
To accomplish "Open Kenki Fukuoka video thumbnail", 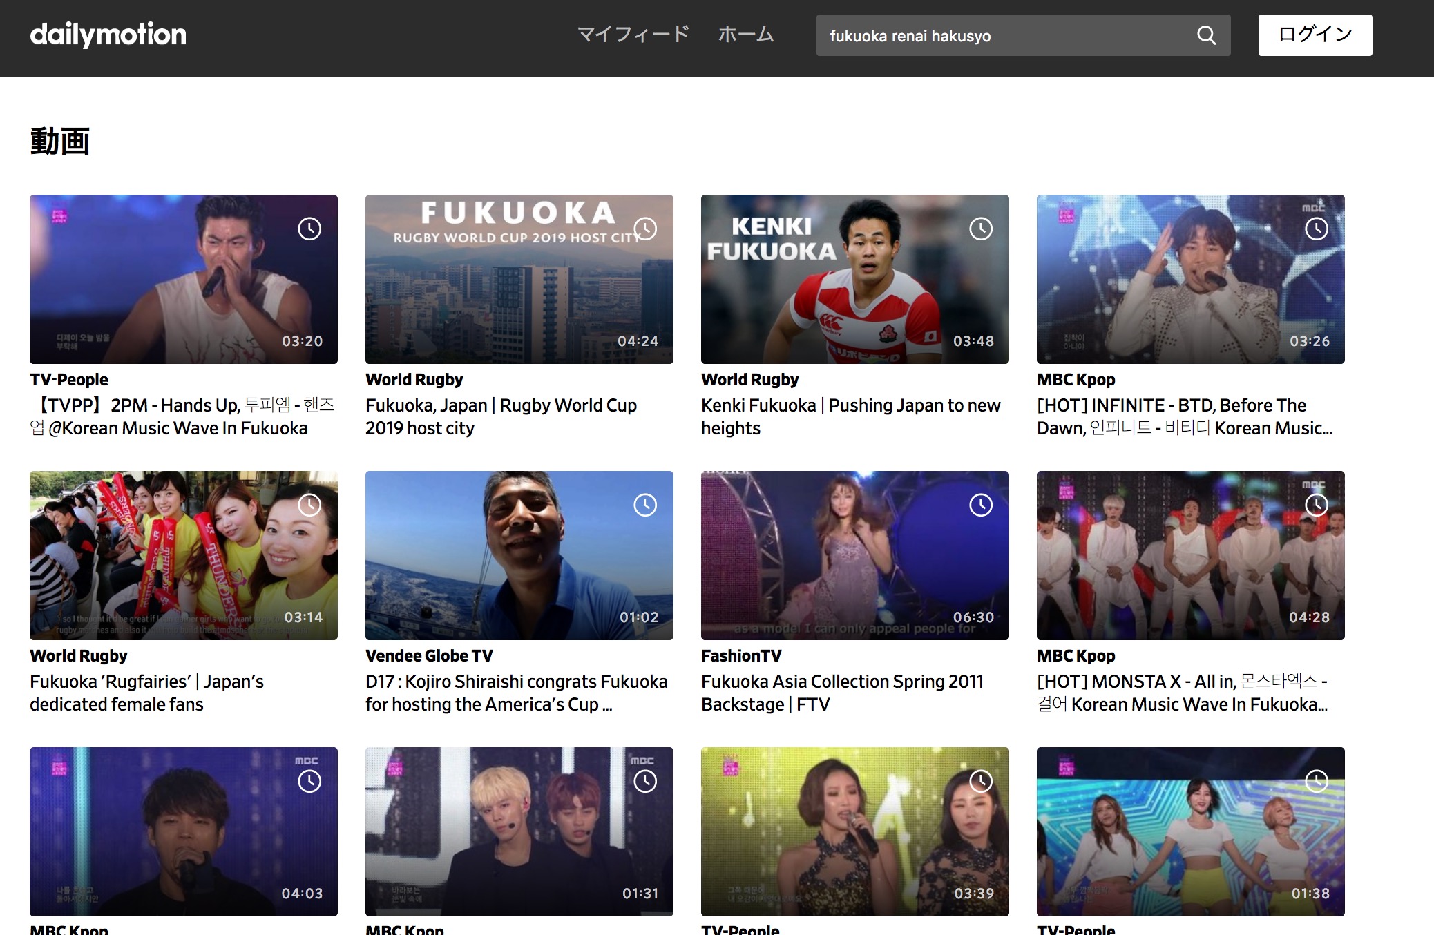I will pos(855,279).
